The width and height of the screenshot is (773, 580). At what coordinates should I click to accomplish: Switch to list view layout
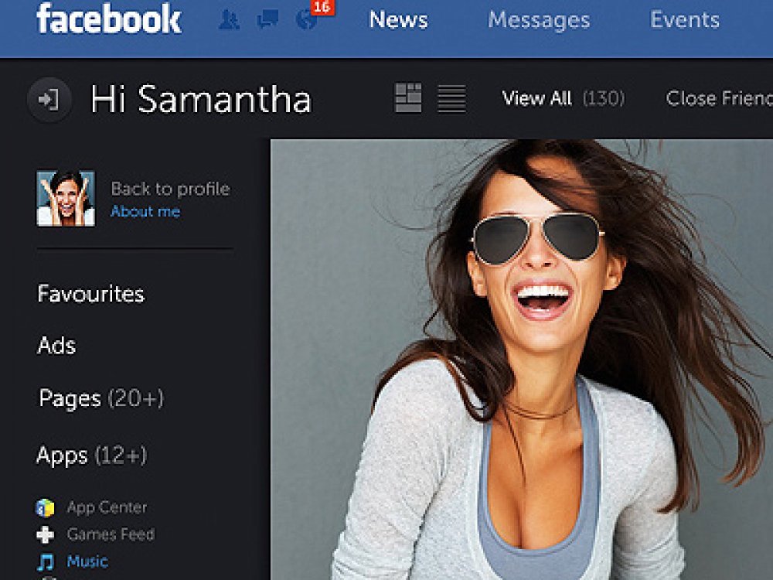click(x=451, y=98)
